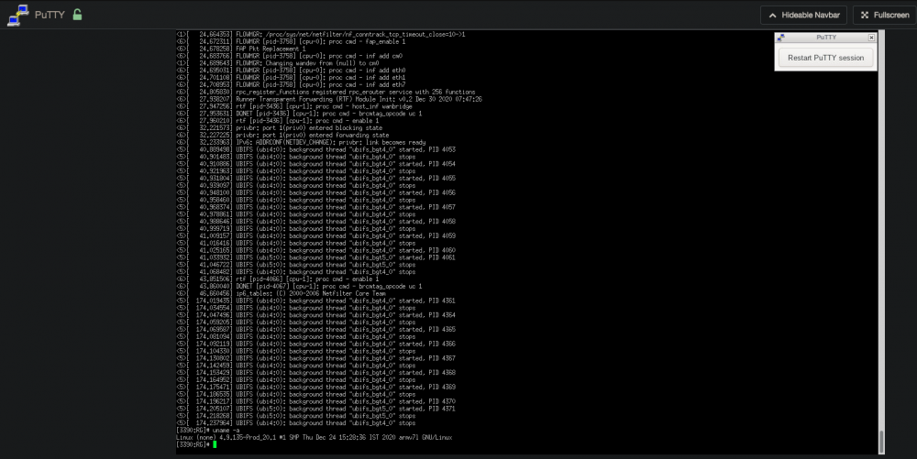The width and height of the screenshot is (917, 459).
Task: Click the 'Changing wandev from (null)' line
Action: coord(278,63)
